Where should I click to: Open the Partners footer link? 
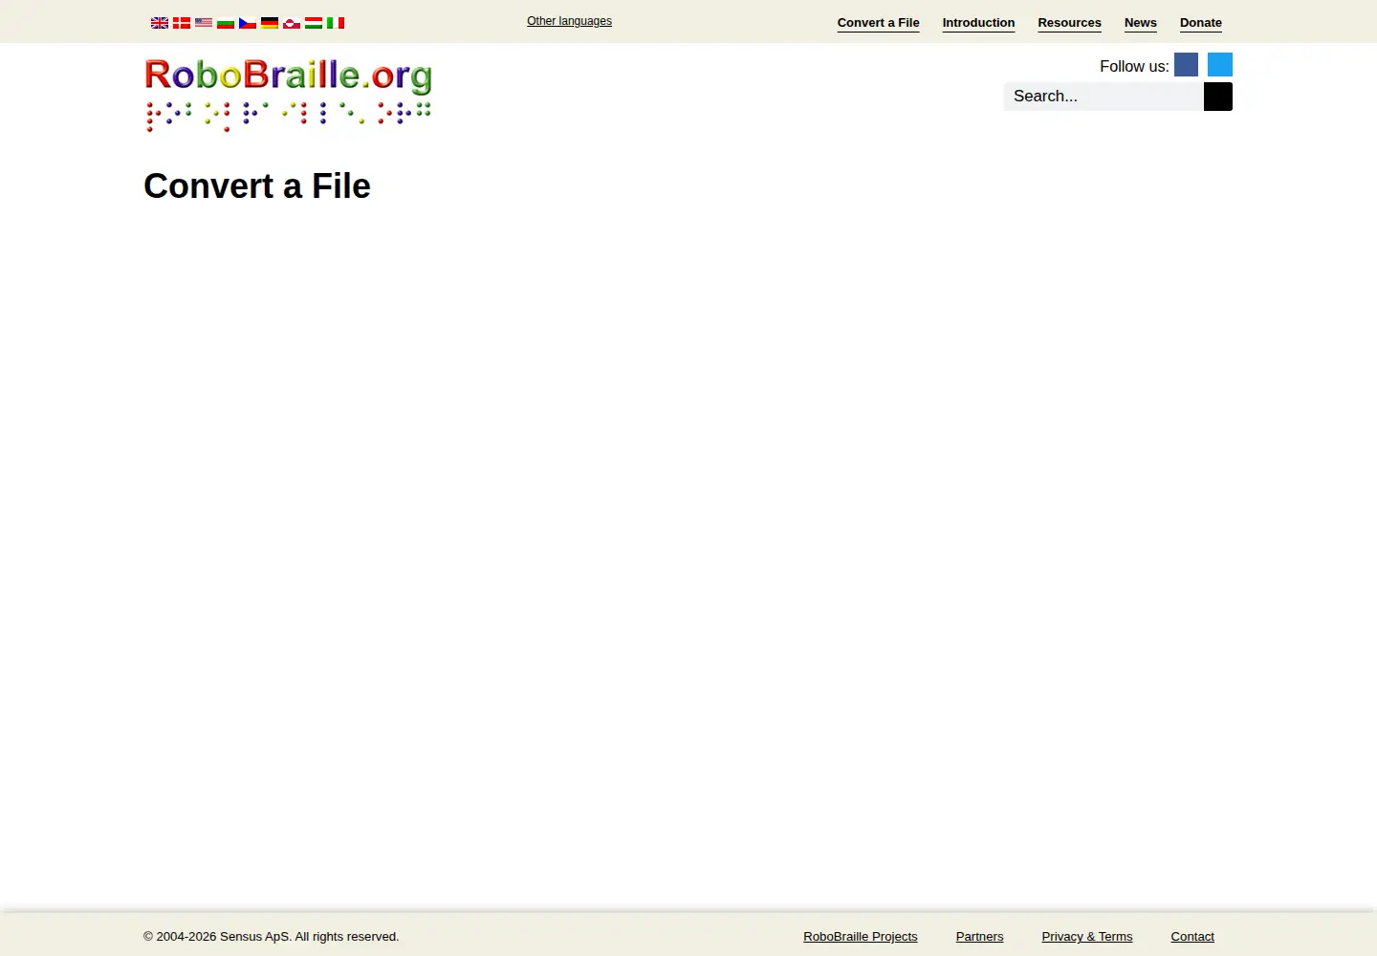click(979, 937)
